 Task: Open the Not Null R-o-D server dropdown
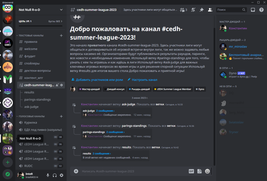40,10
